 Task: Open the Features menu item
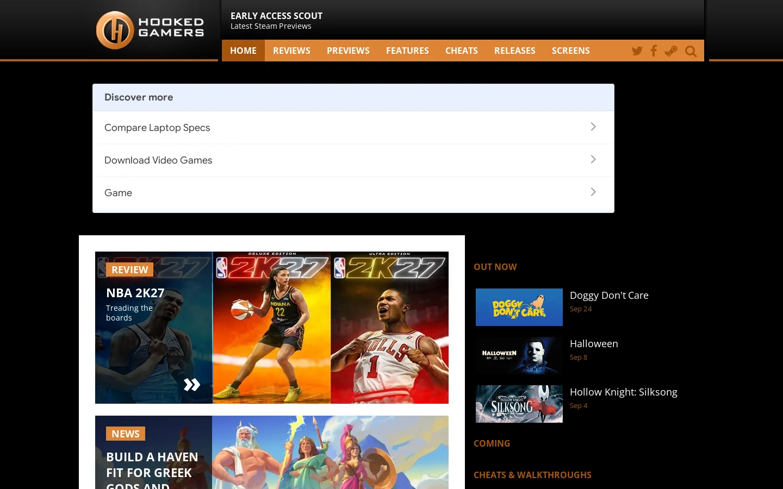tap(407, 51)
